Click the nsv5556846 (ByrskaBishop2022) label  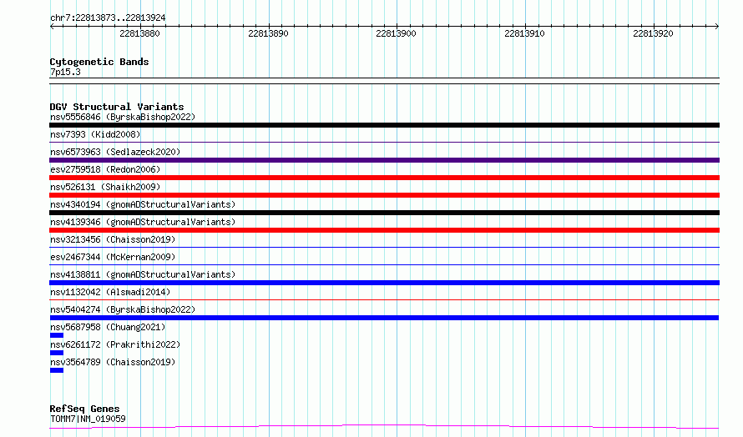[x=123, y=117]
